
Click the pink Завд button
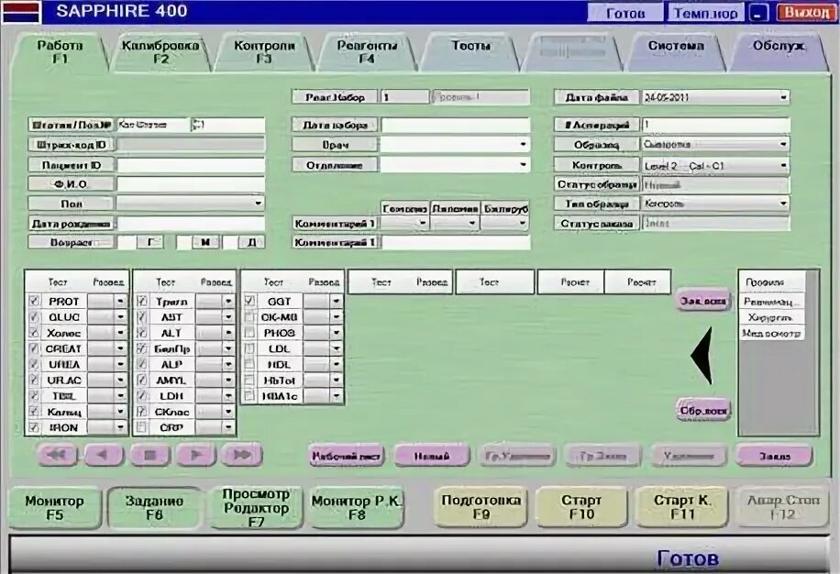[x=775, y=457]
